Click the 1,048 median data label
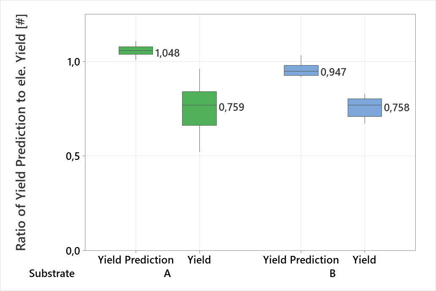This screenshot has height=291, width=436. [167, 53]
